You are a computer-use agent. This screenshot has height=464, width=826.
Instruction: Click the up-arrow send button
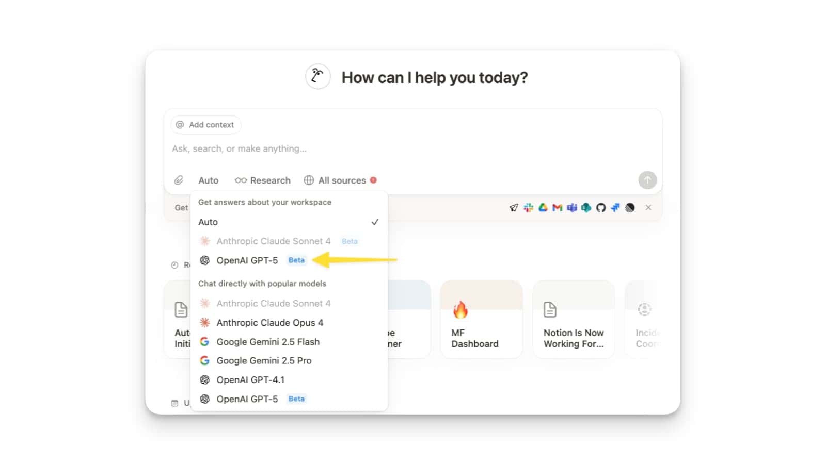pyautogui.click(x=647, y=180)
